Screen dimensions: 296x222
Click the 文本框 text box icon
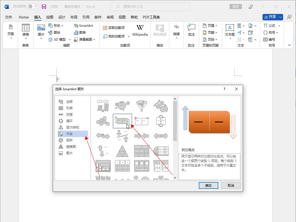tap(230, 30)
